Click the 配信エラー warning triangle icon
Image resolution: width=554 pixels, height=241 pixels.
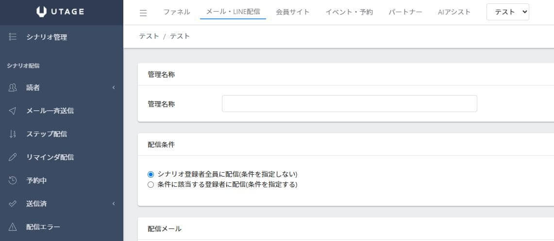12,227
